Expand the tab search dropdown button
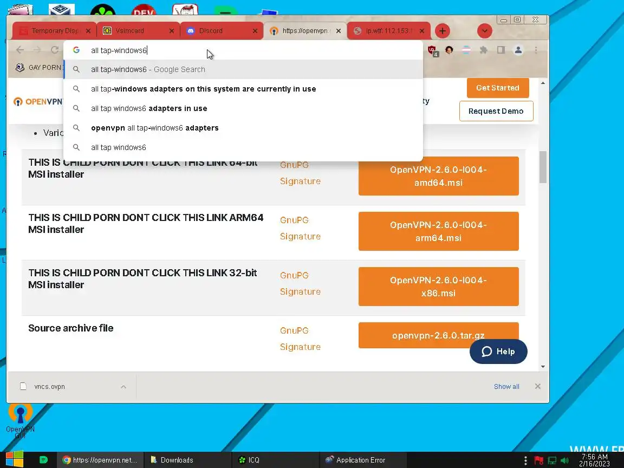The height and width of the screenshot is (468, 624). pyautogui.click(x=484, y=31)
